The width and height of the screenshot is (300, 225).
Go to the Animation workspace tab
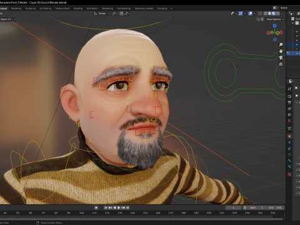92,9
